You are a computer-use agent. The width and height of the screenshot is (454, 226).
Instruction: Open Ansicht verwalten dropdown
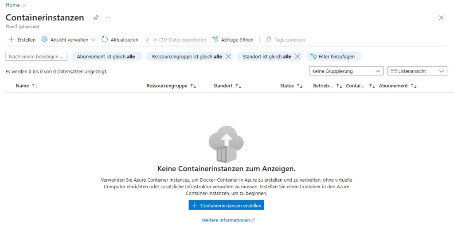coord(69,39)
